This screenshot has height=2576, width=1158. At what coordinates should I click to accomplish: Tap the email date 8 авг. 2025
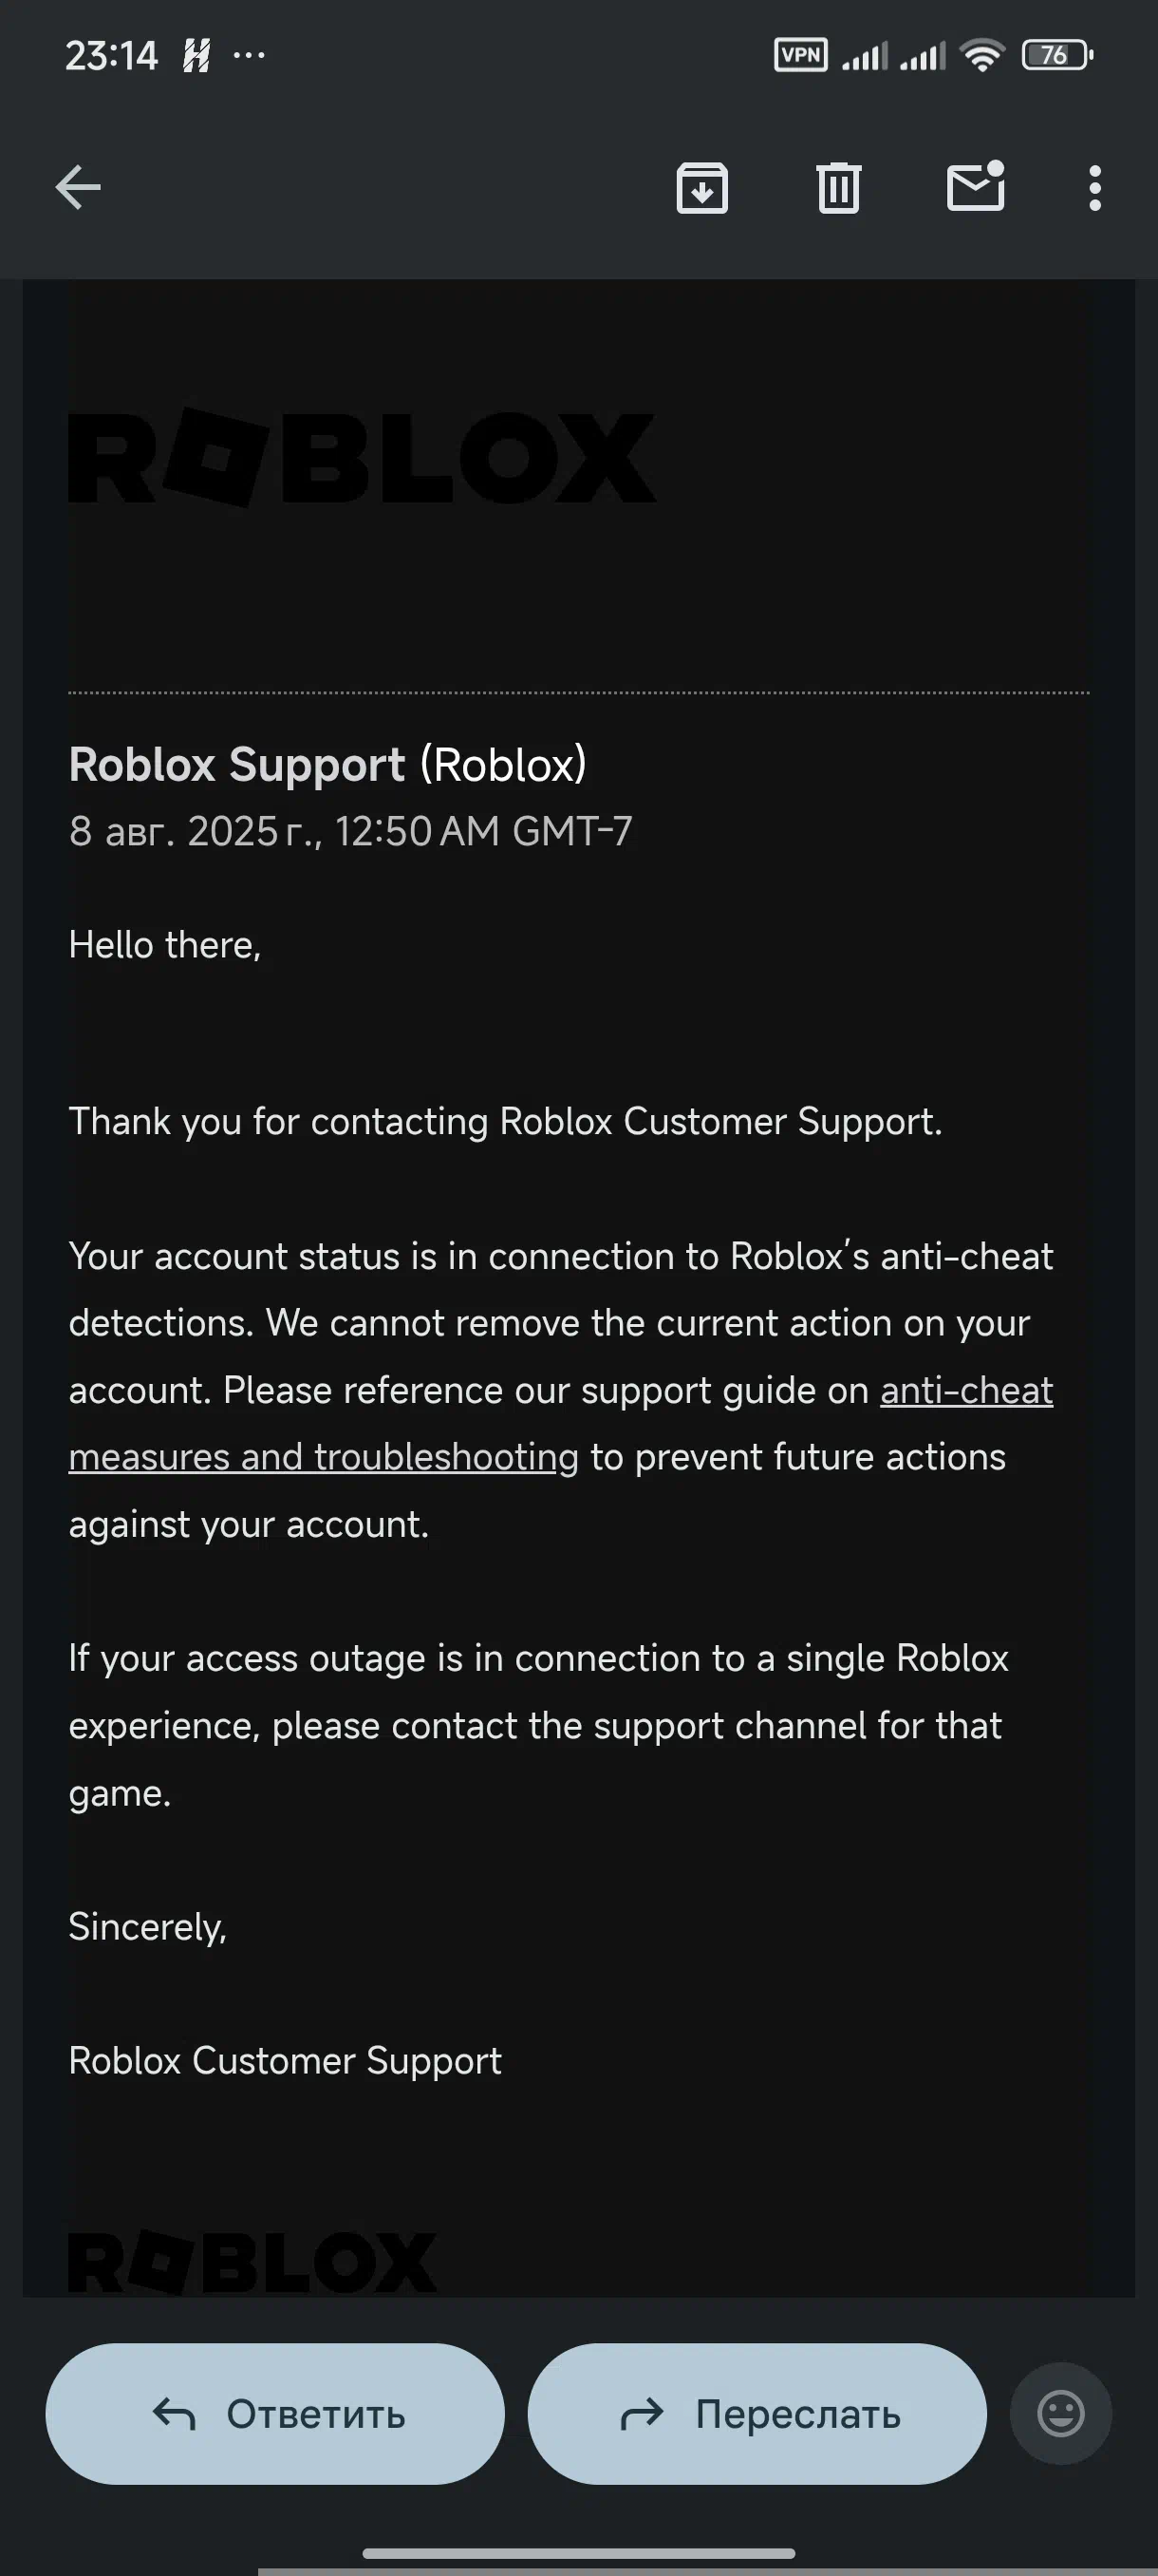(349, 832)
